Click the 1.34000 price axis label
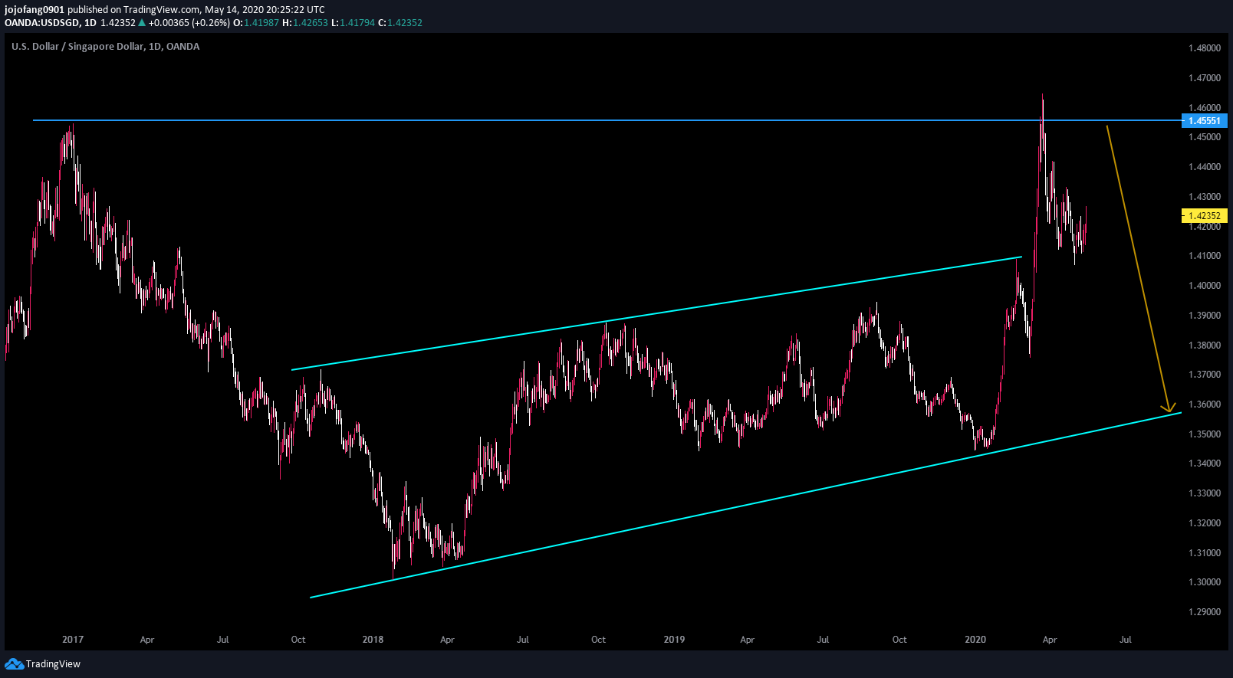 point(1205,463)
